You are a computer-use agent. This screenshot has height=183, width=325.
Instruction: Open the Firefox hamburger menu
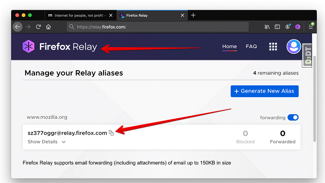tap(311, 26)
